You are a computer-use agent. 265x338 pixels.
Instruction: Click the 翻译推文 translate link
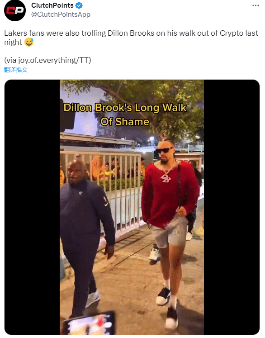pos(16,70)
